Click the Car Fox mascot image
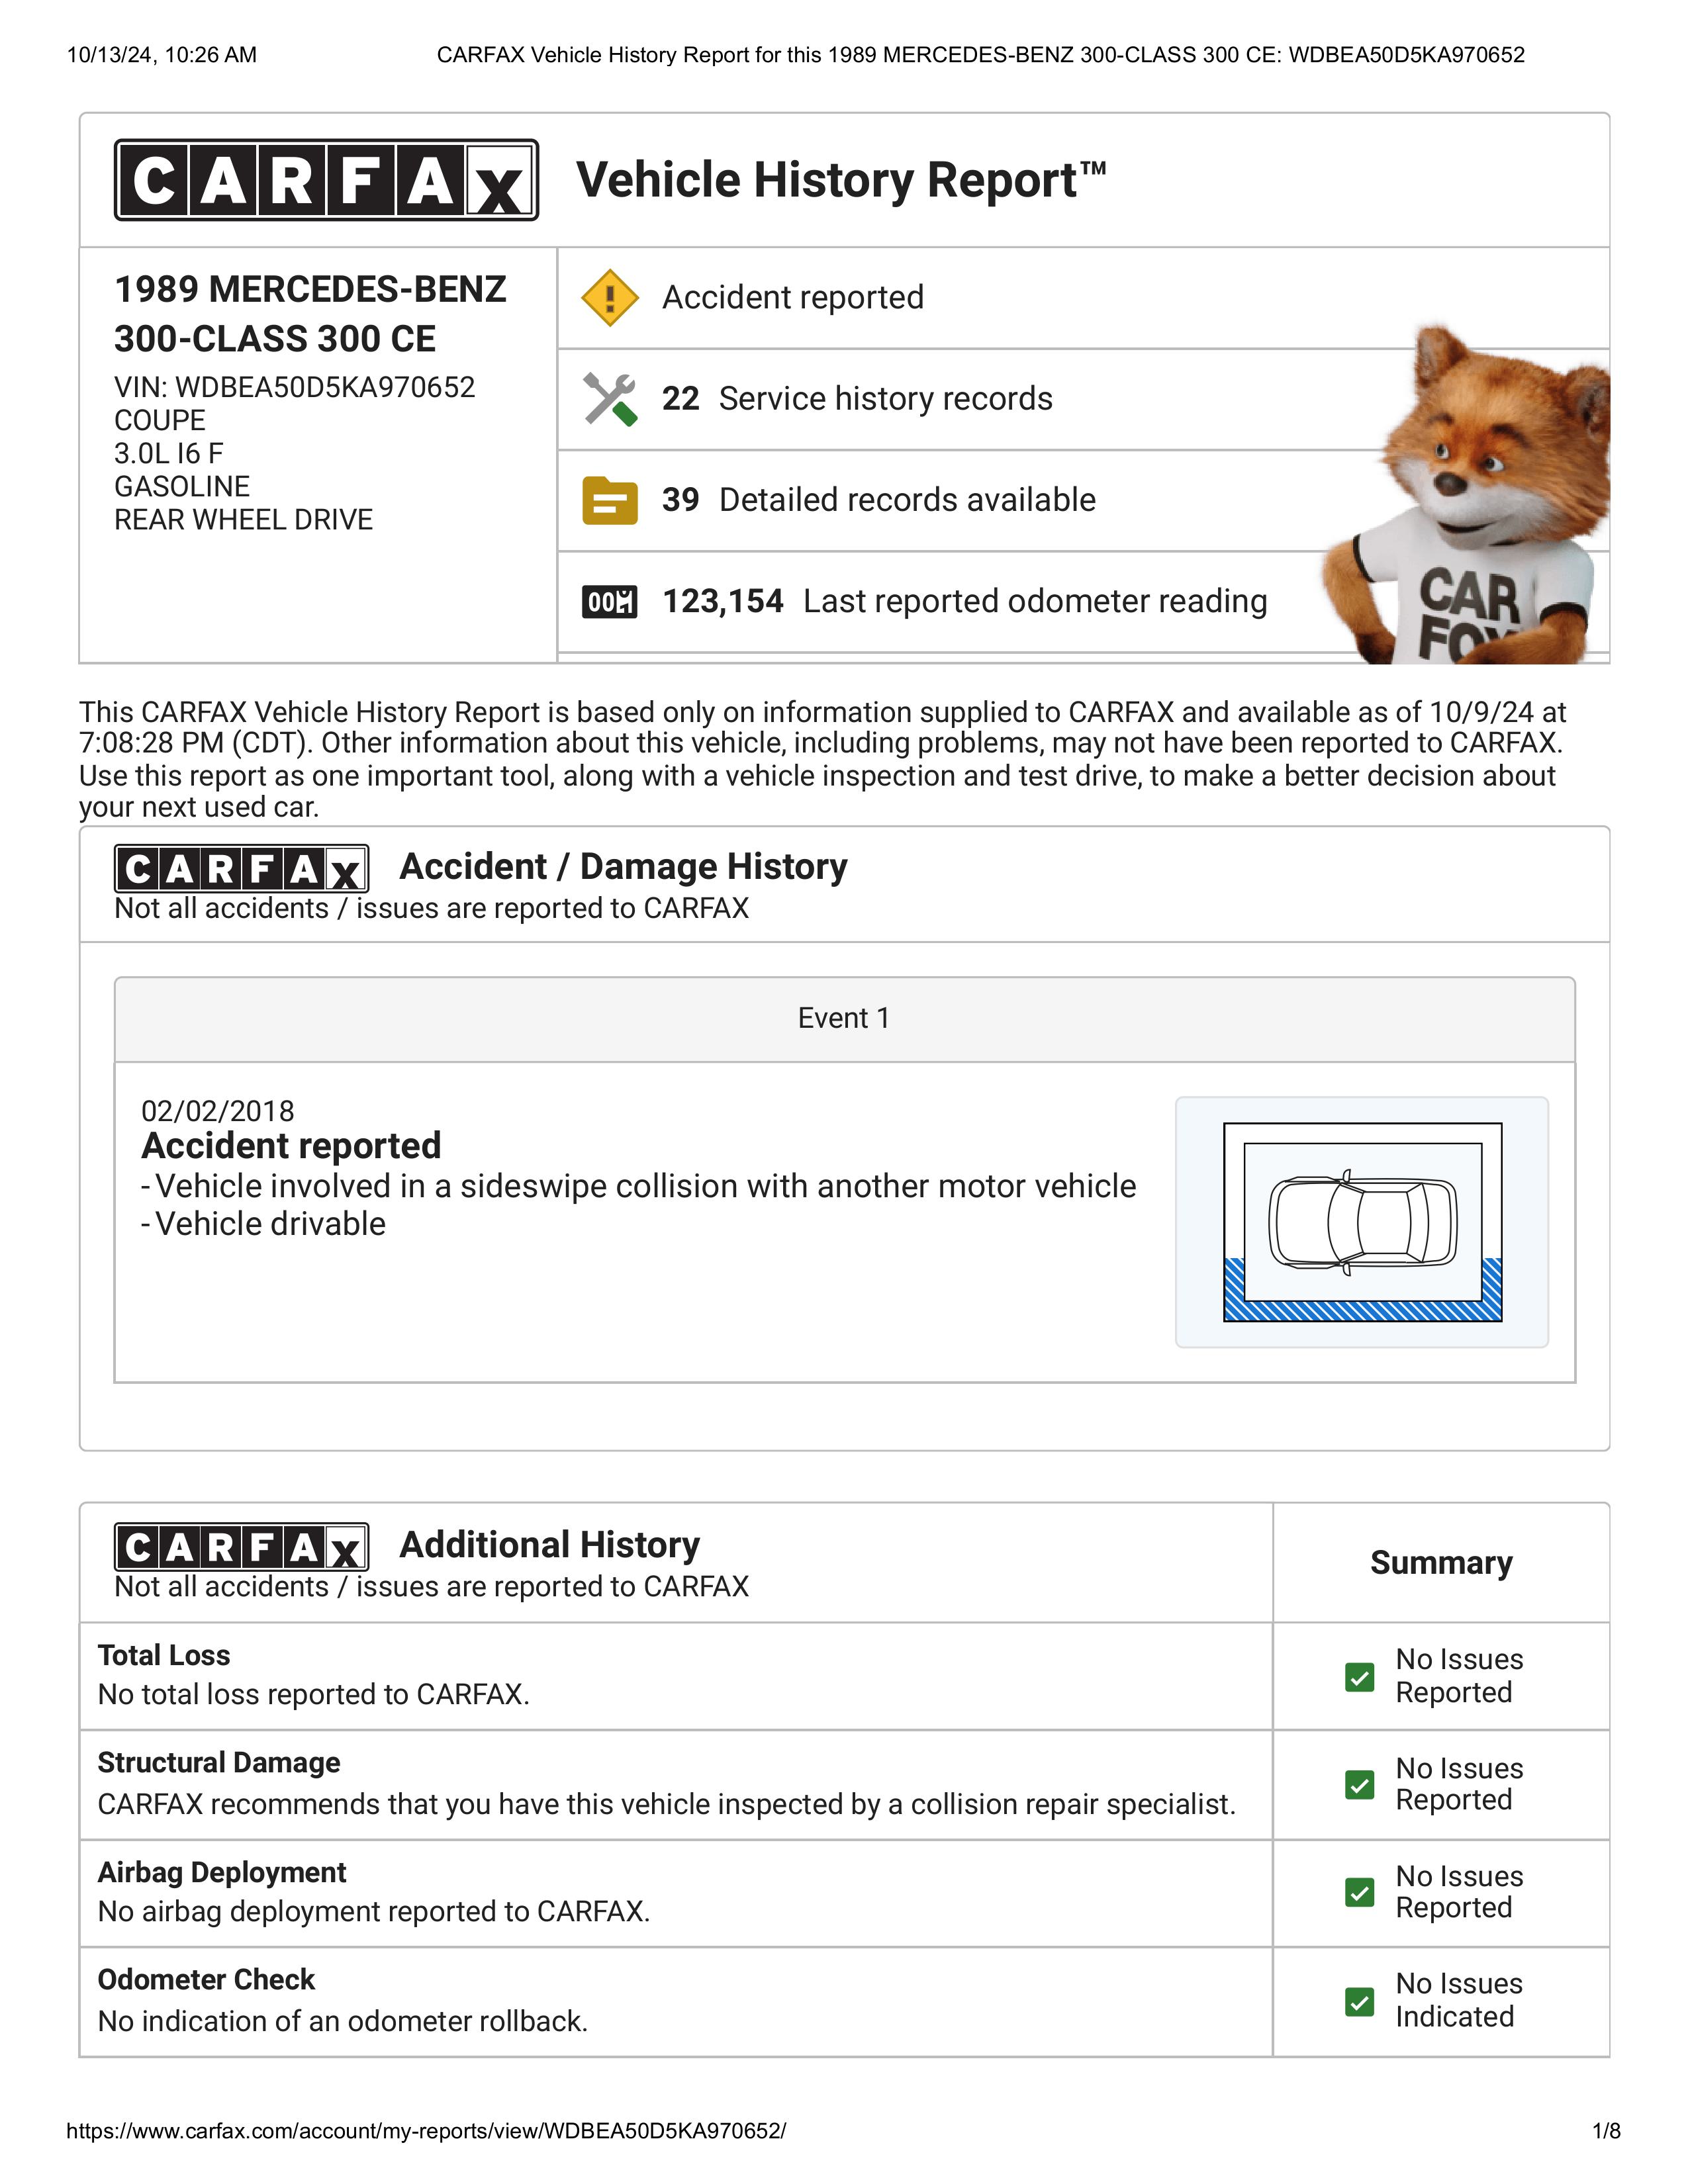1688x2184 pixels. point(1466,494)
